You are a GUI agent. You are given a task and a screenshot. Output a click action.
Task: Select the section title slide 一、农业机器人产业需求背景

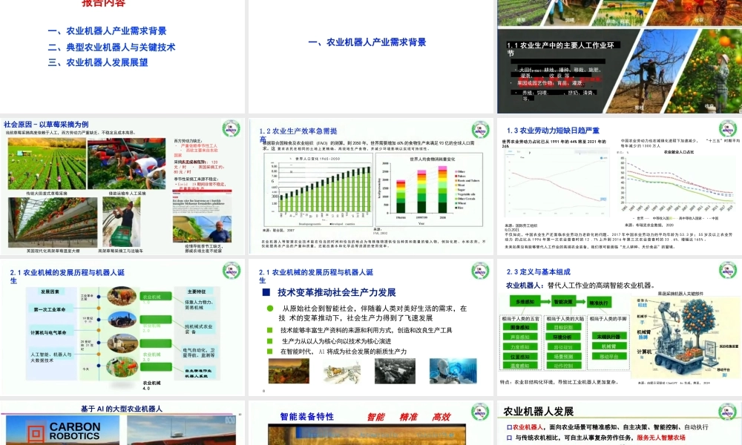tap(370, 56)
